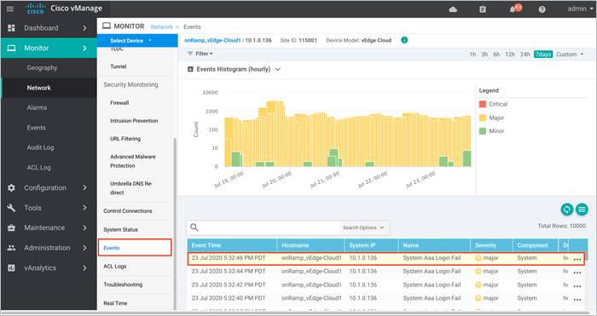
Task: Open the help question mark icon
Action: click(542, 9)
